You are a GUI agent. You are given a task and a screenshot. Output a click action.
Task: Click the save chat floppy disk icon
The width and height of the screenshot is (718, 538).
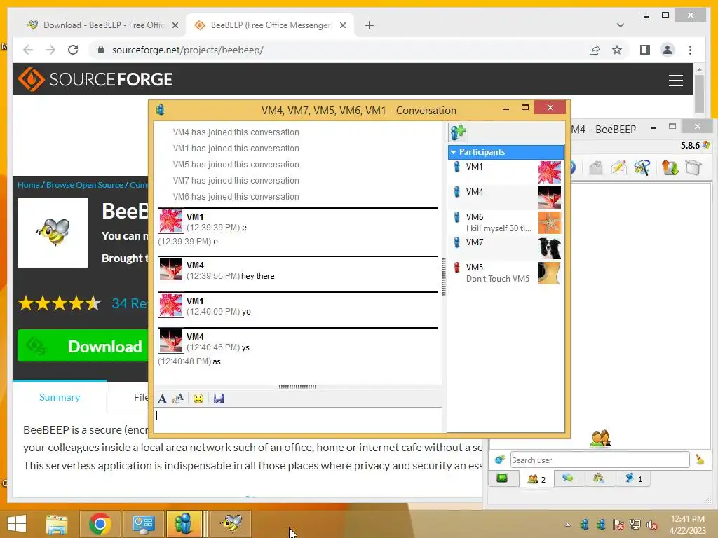click(219, 399)
